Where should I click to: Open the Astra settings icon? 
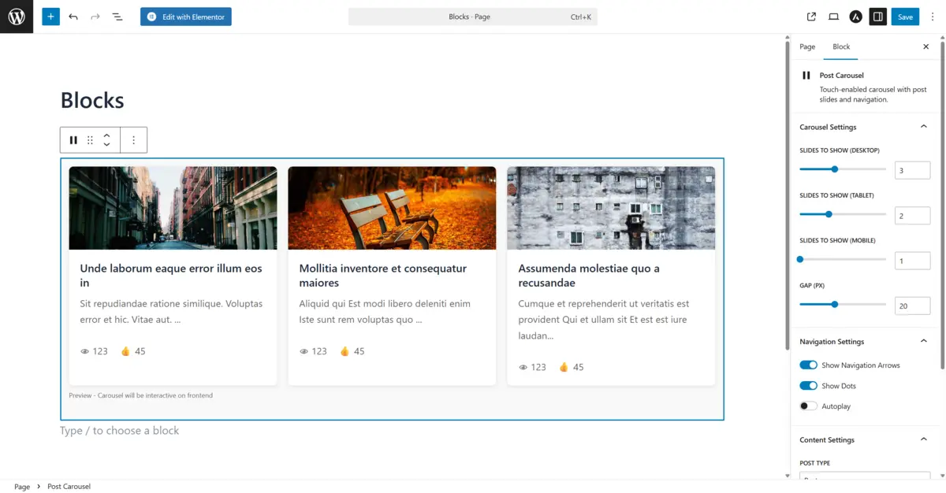(x=855, y=17)
